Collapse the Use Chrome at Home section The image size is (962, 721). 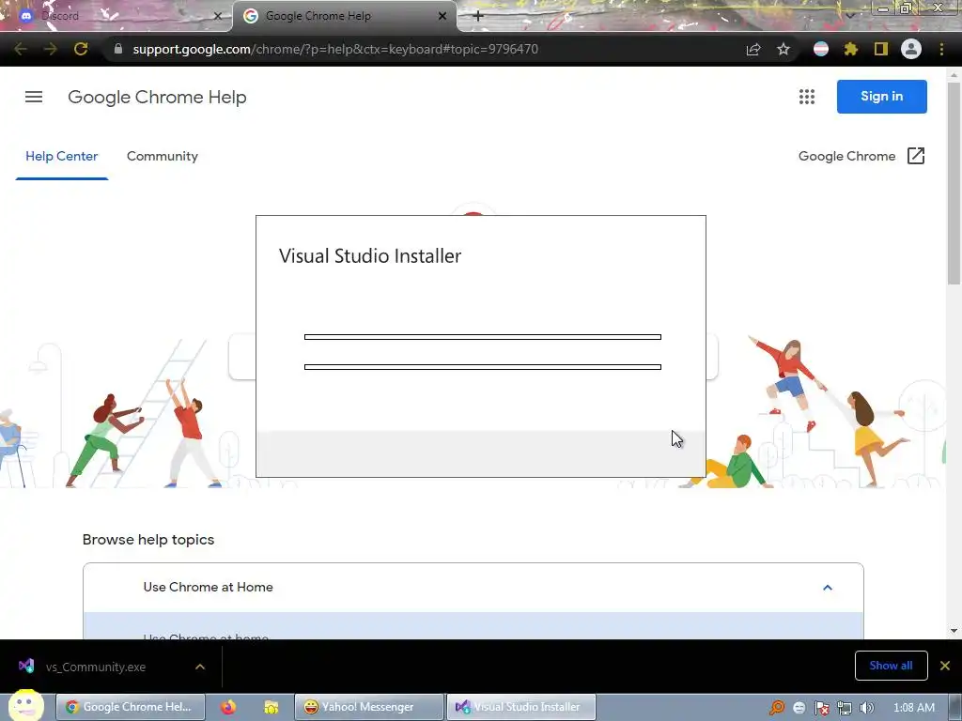tap(827, 588)
